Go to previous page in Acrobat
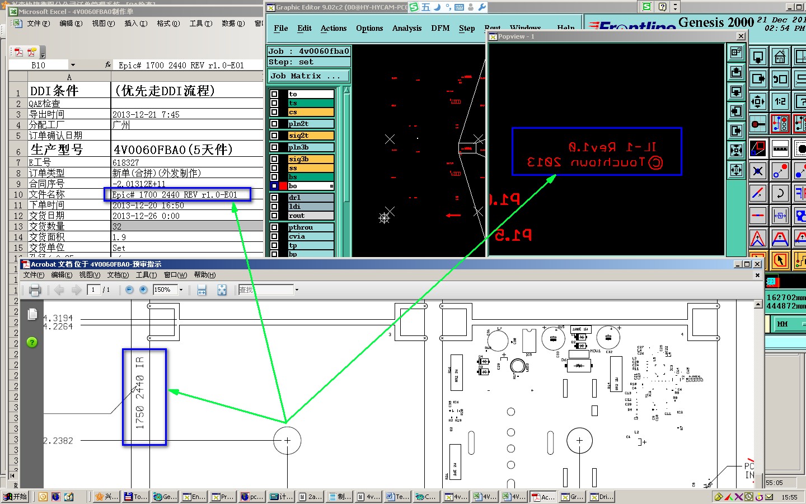 (59, 290)
